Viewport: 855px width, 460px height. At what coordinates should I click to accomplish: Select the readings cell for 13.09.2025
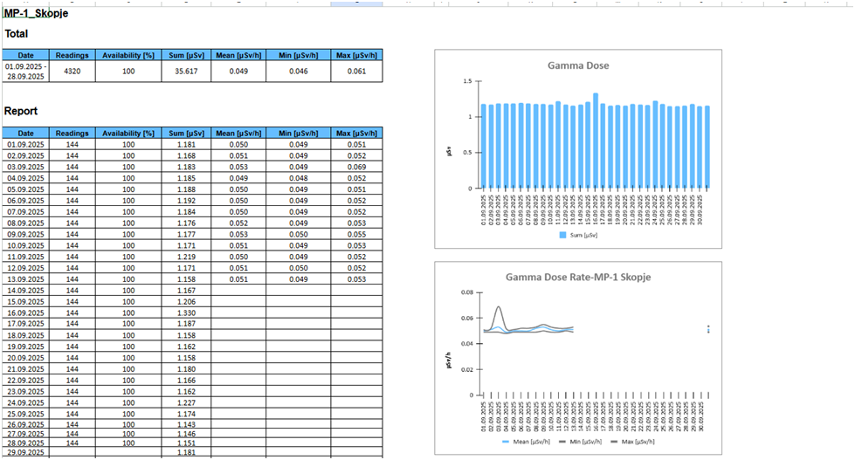[72, 279]
